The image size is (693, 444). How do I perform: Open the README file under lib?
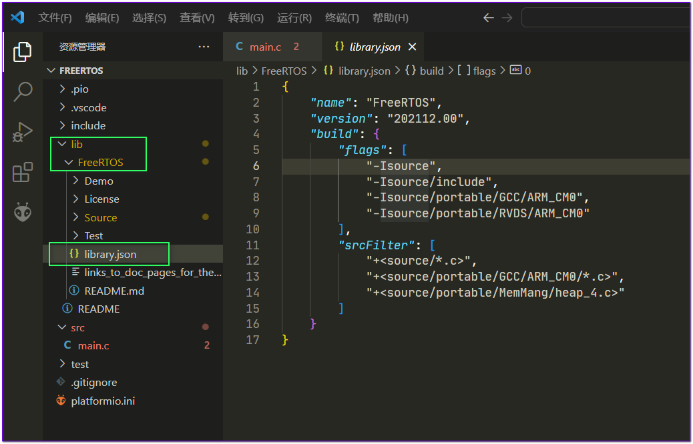tap(133, 309)
